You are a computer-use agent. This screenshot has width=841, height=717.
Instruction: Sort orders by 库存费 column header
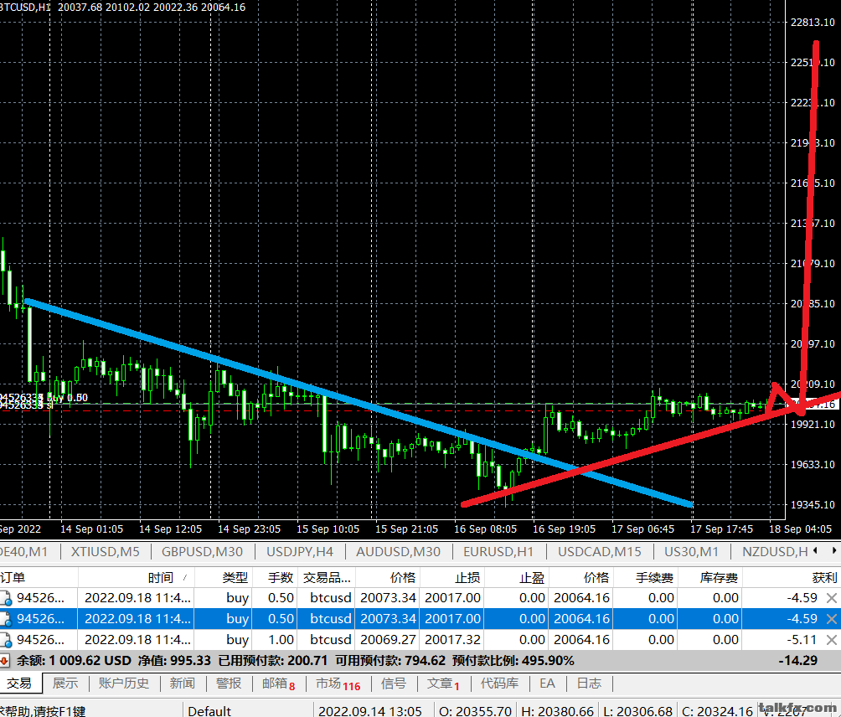[710, 578]
